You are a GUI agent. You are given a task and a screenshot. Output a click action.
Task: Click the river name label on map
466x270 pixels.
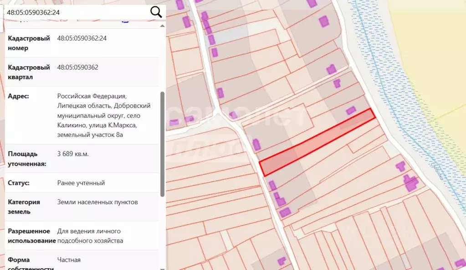click(x=437, y=171)
